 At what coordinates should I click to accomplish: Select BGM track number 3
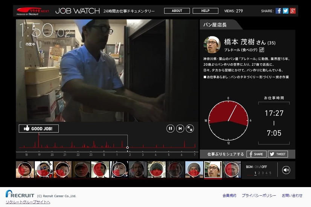pos(262,173)
